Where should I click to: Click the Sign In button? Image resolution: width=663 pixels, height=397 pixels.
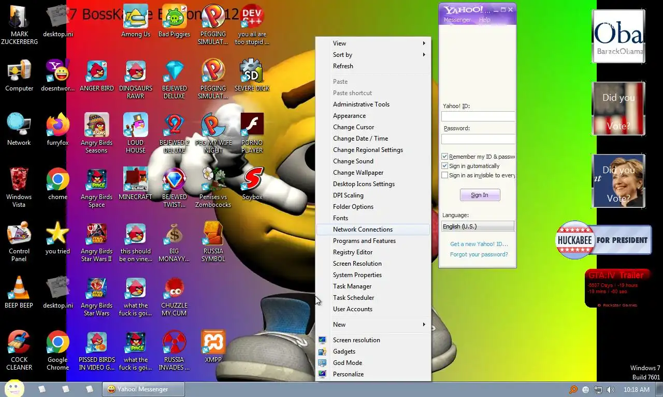480,195
